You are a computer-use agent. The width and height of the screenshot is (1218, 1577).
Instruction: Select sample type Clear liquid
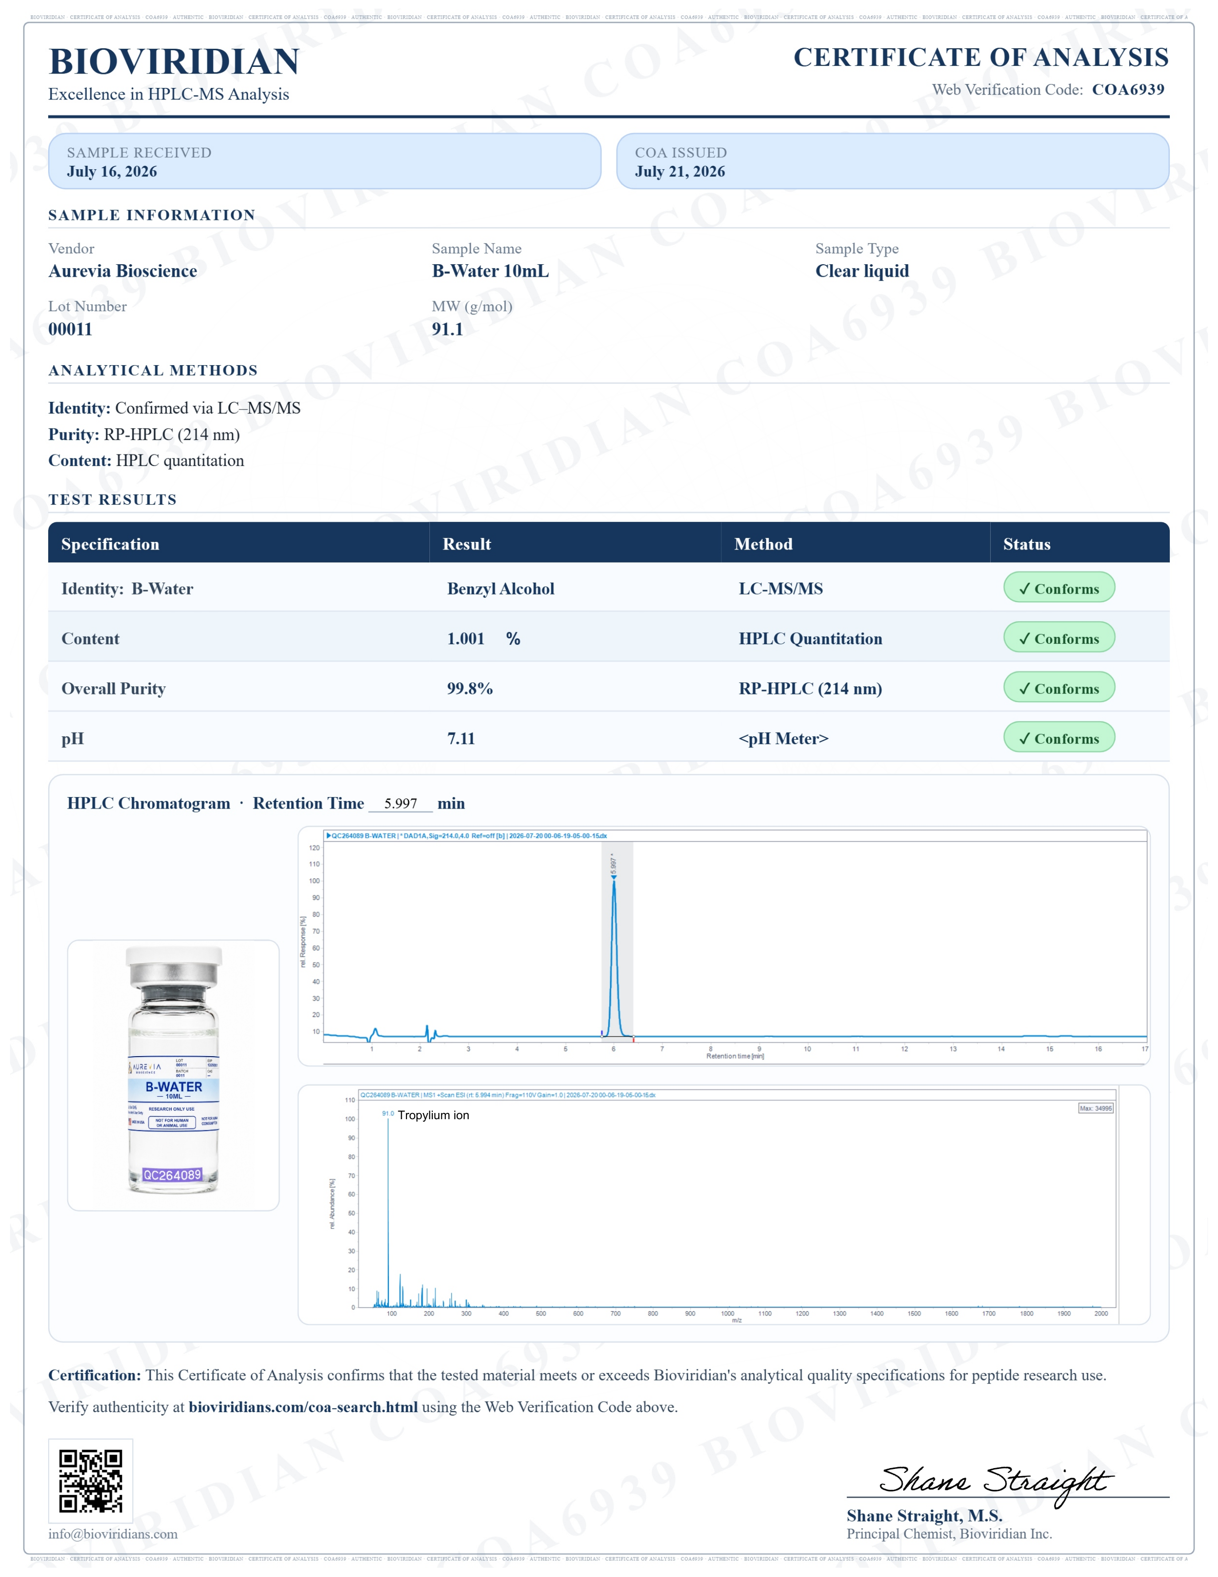(862, 271)
